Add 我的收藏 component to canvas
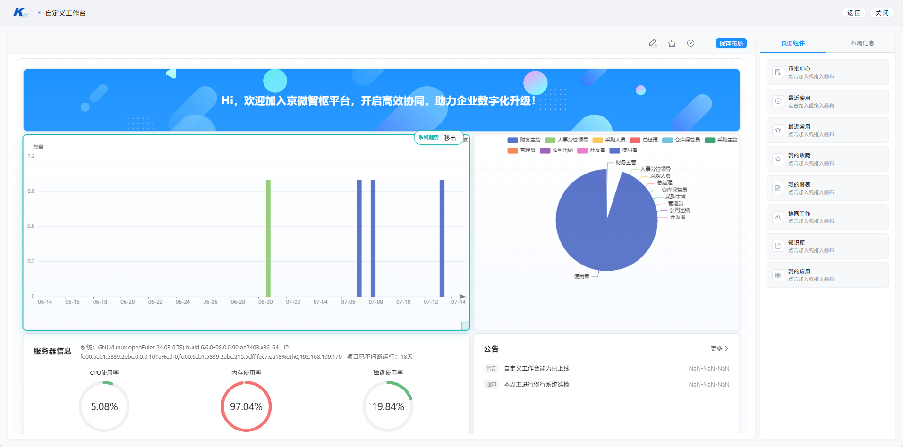Screen dimensions: 903x447 pos(827,159)
